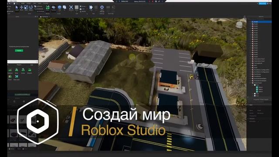Start the Play test
The image size is (279, 157).
pos(91,8)
